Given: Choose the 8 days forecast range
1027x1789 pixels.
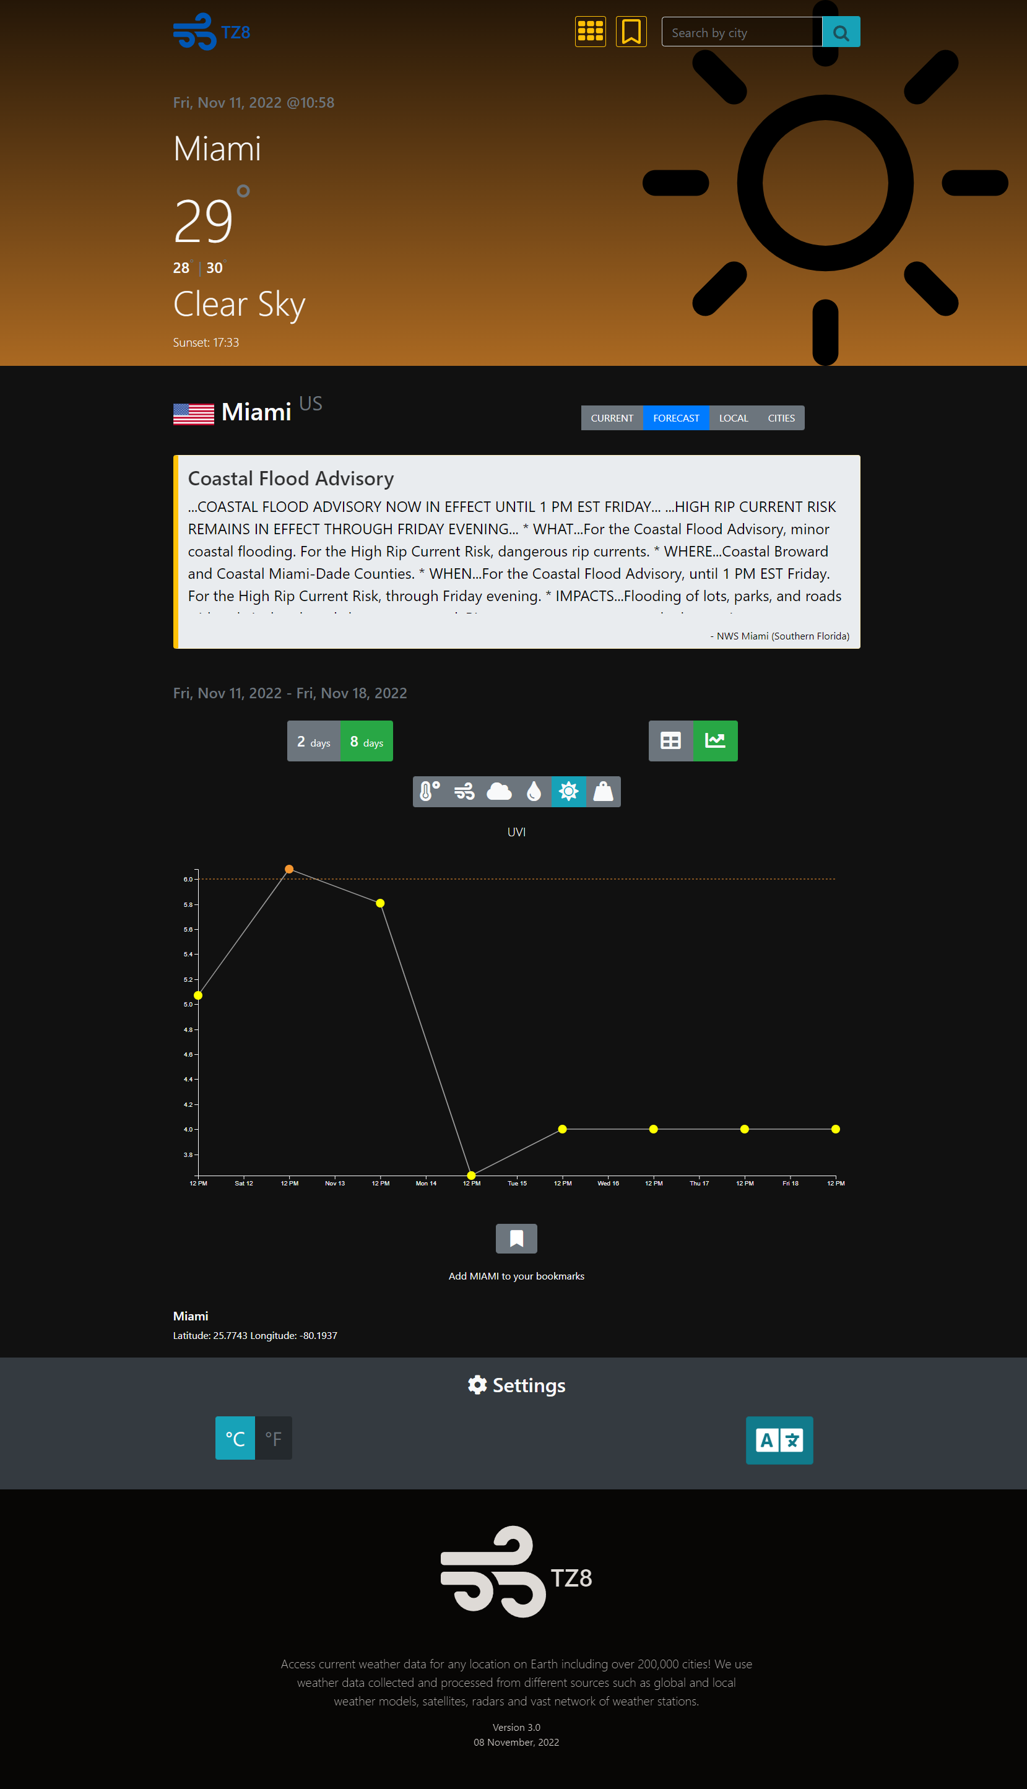Looking at the screenshot, I should (x=366, y=740).
